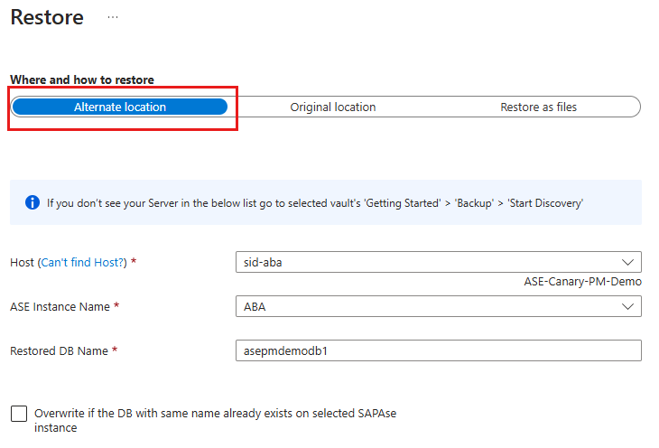Choose the Restore as files option
659x448 pixels.
tap(538, 107)
